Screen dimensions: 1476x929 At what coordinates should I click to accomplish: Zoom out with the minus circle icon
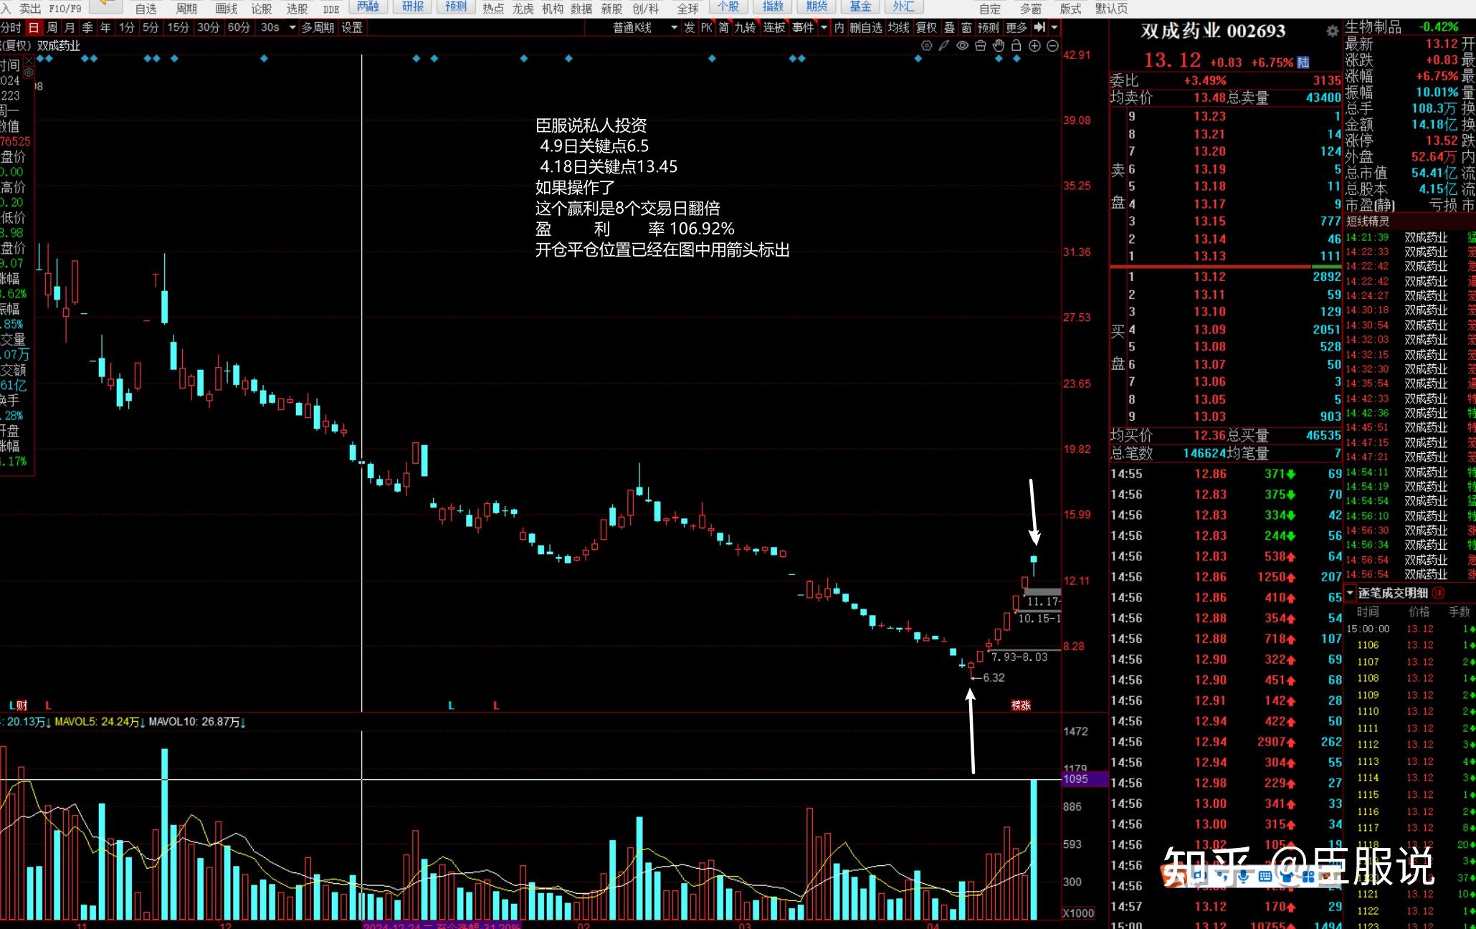pyautogui.click(x=1052, y=46)
